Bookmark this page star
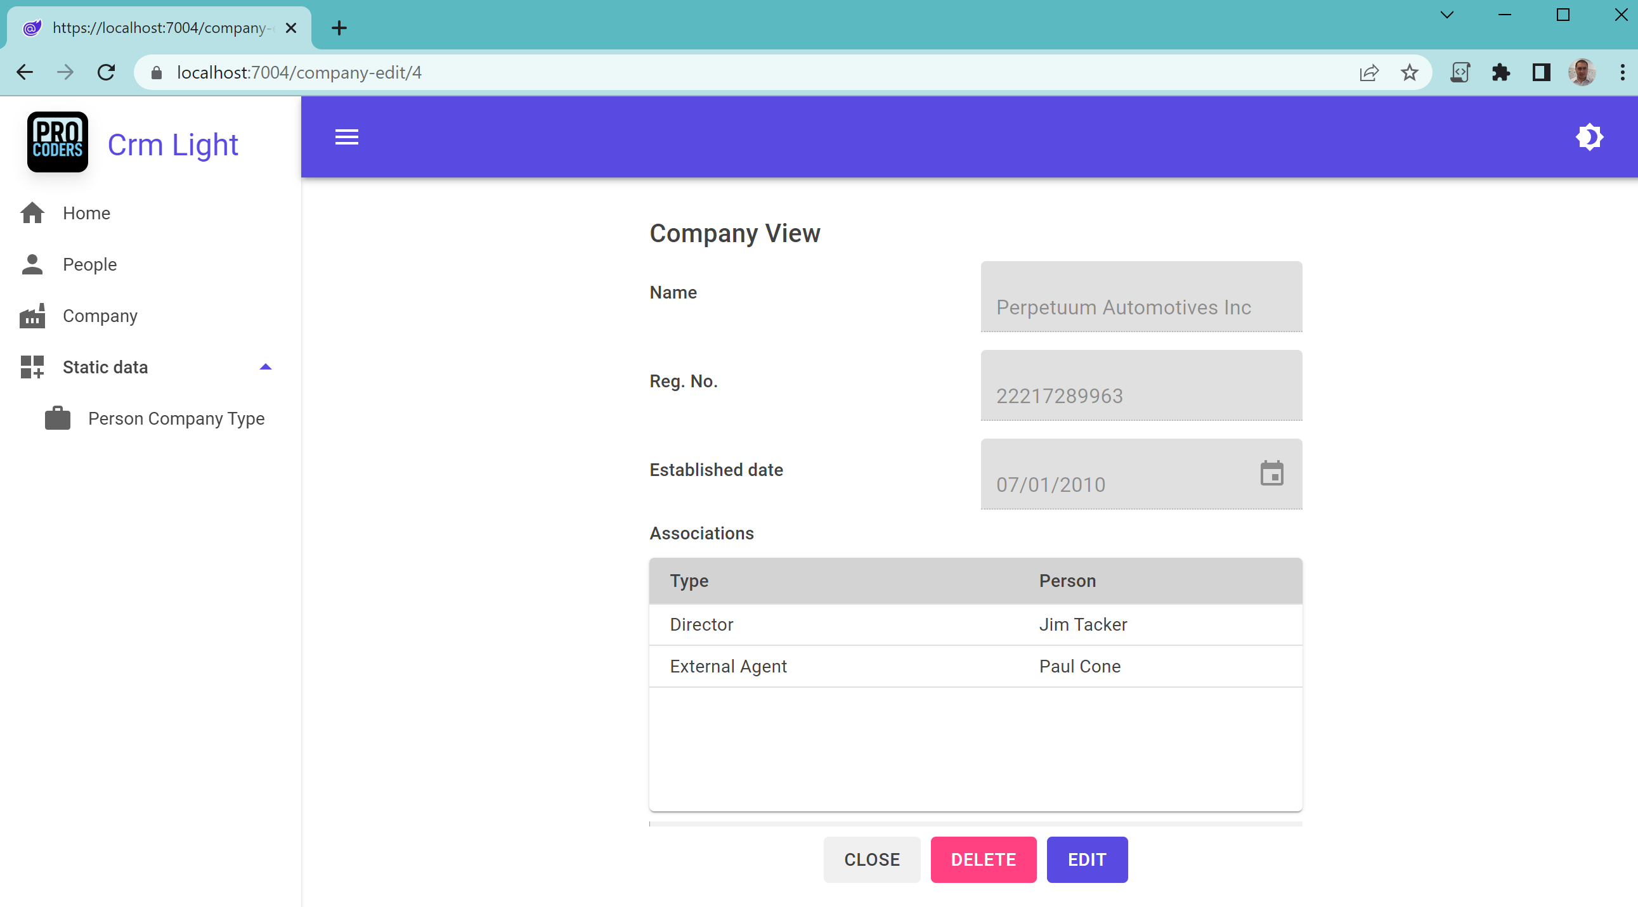 pyautogui.click(x=1410, y=72)
